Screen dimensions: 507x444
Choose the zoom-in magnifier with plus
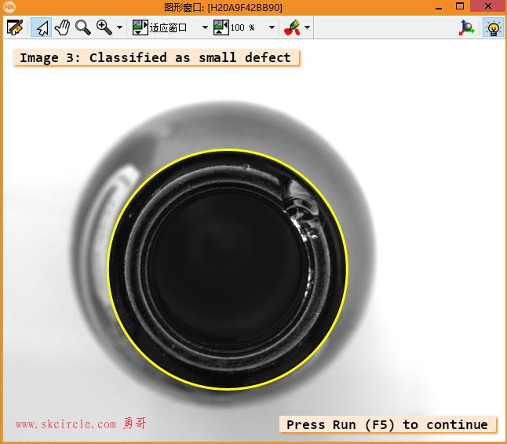104,28
